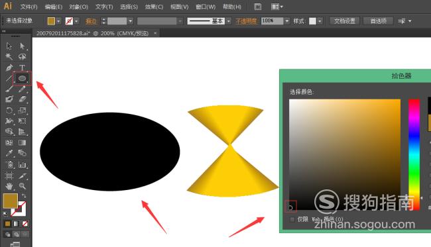The height and width of the screenshot is (247, 431).
Task: Click the 文档设置 button
Action: [x=345, y=21]
